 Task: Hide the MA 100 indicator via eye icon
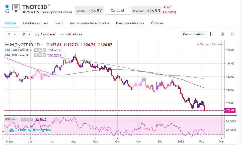click(x=36, y=55)
